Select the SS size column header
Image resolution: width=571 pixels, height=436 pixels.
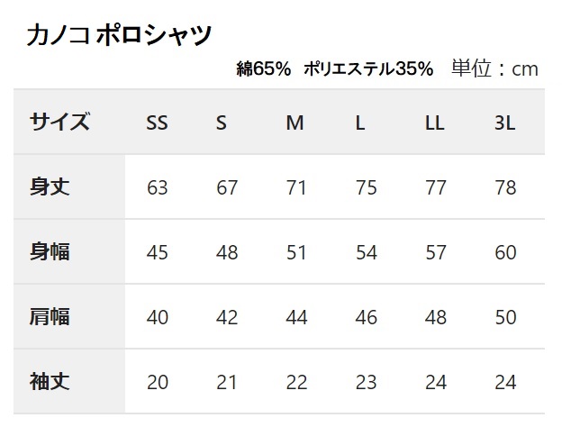tap(157, 123)
